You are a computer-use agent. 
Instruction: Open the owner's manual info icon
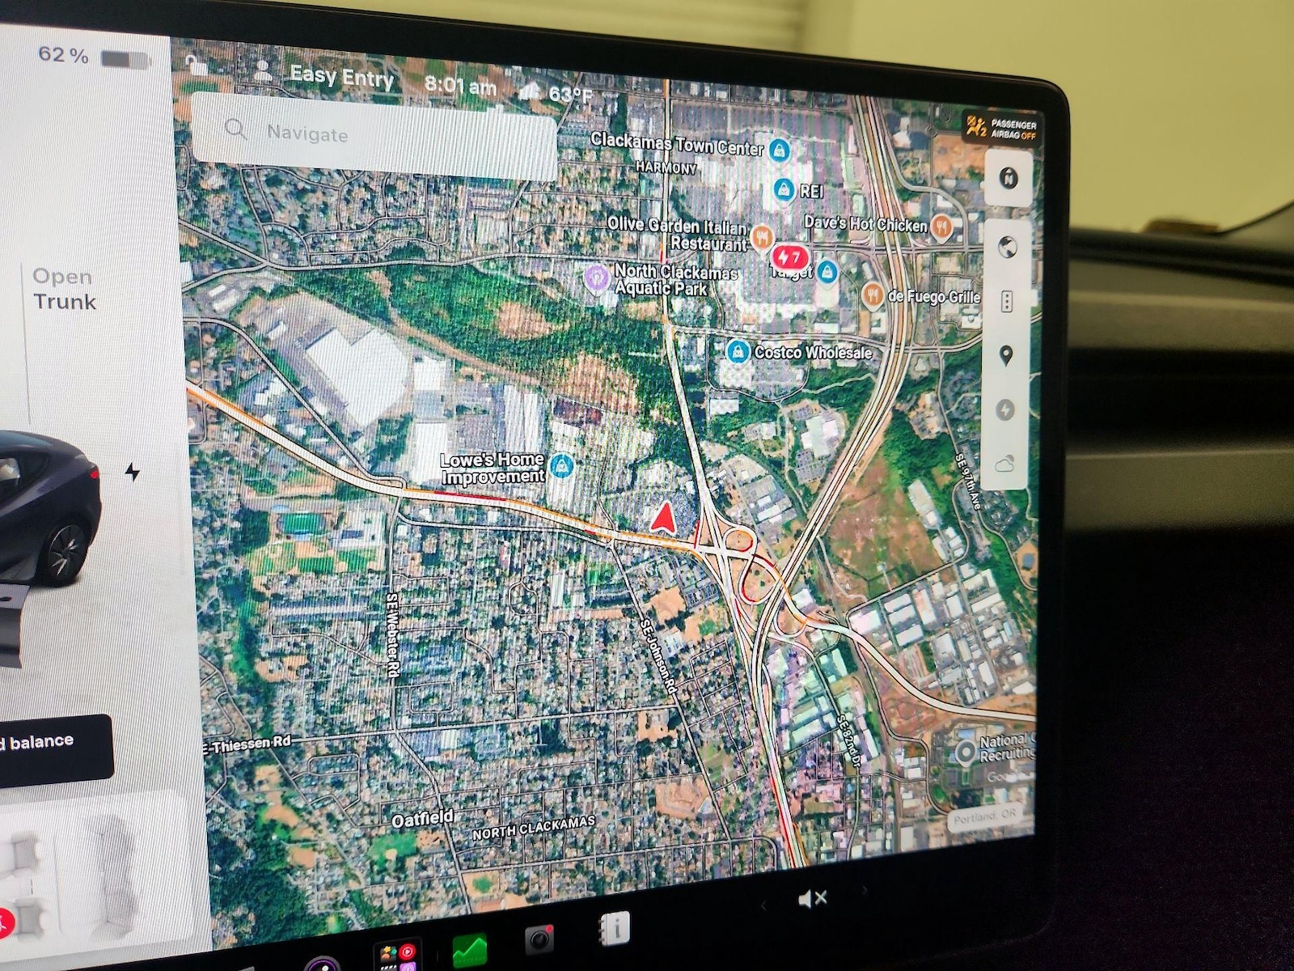click(x=615, y=929)
